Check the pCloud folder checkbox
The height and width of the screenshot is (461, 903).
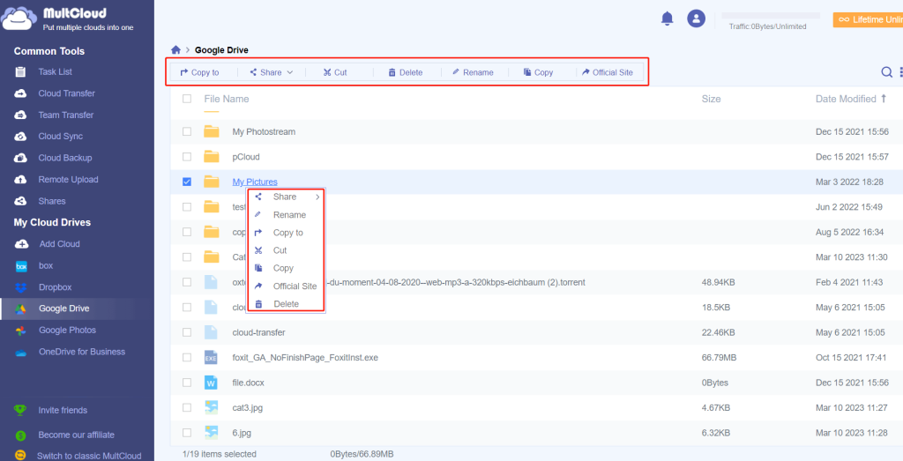(187, 157)
